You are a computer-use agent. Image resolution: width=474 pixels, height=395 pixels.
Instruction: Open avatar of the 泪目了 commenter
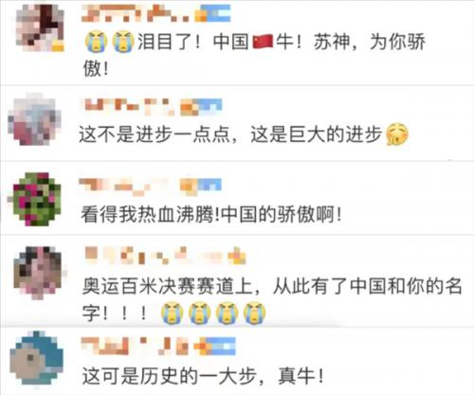pyautogui.click(x=40, y=28)
